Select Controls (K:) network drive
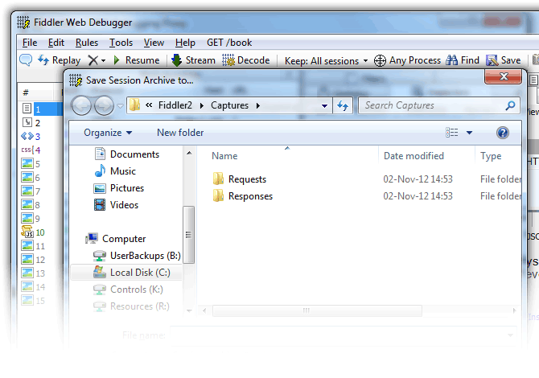Image resolution: width=539 pixels, height=378 pixels. click(x=128, y=290)
